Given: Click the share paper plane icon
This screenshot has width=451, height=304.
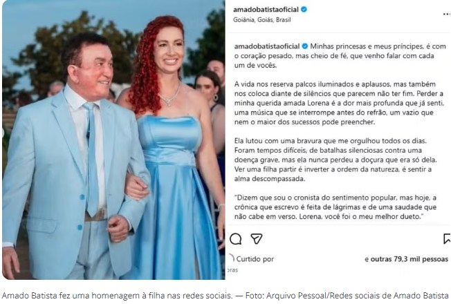Looking at the screenshot, I should pos(256,238).
